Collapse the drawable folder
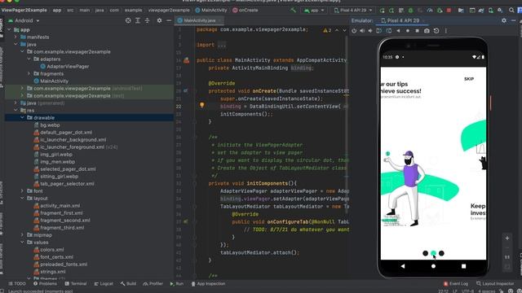 [22, 117]
